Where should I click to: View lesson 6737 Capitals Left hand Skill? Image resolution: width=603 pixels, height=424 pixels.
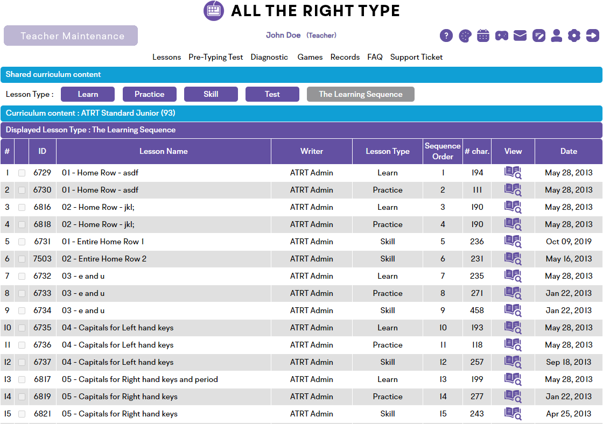point(513,362)
